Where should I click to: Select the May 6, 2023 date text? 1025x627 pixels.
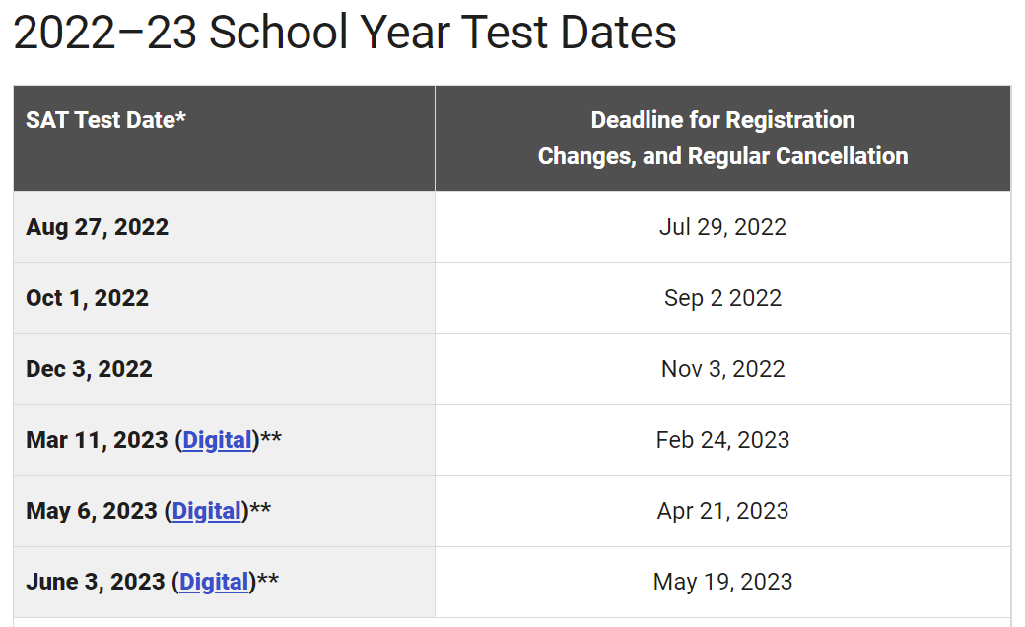[x=92, y=511]
